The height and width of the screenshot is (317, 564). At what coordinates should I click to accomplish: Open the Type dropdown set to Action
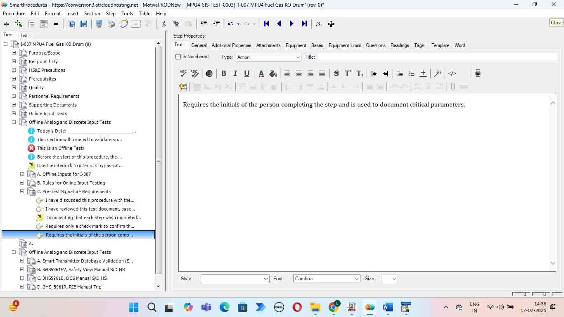268,57
